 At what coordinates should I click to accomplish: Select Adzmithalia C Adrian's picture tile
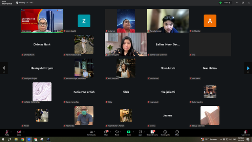coord(126,116)
